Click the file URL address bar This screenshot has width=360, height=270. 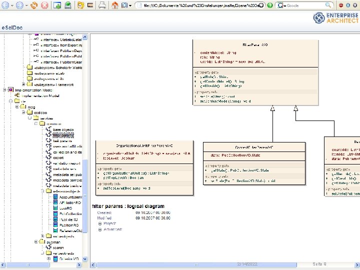coord(195,6)
